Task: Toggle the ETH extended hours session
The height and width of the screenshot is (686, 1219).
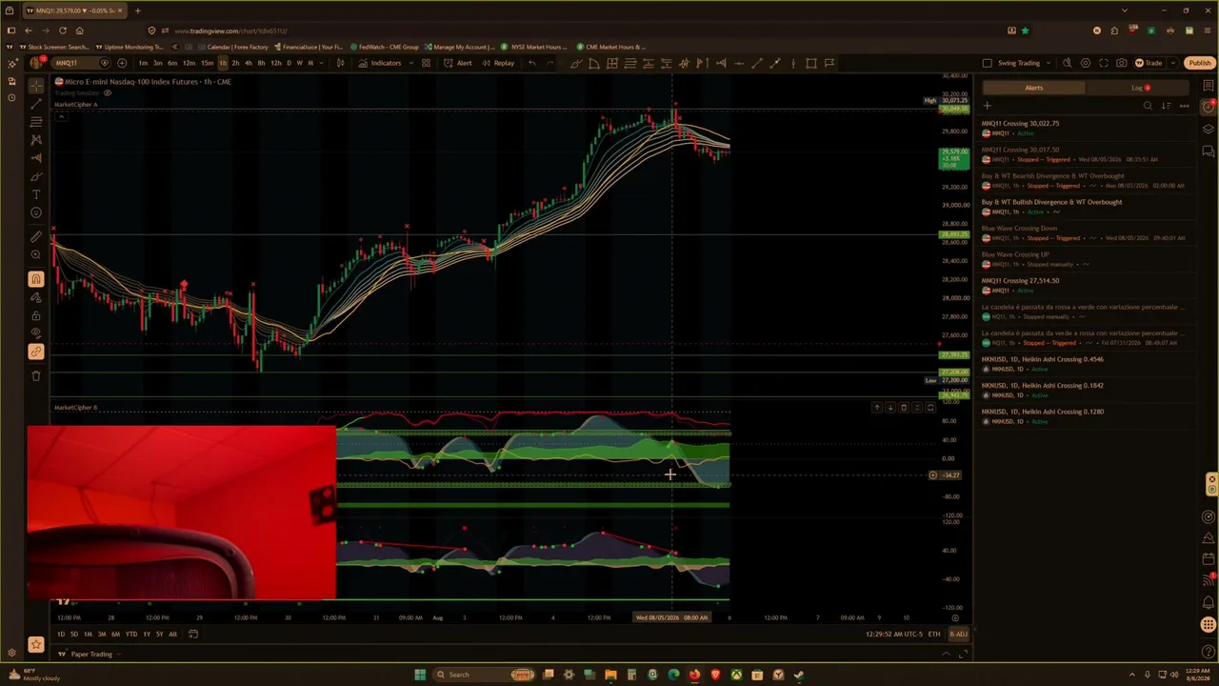Action: click(933, 635)
